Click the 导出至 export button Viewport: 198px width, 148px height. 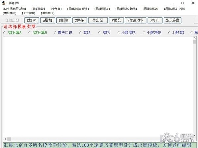pos(98,20)
